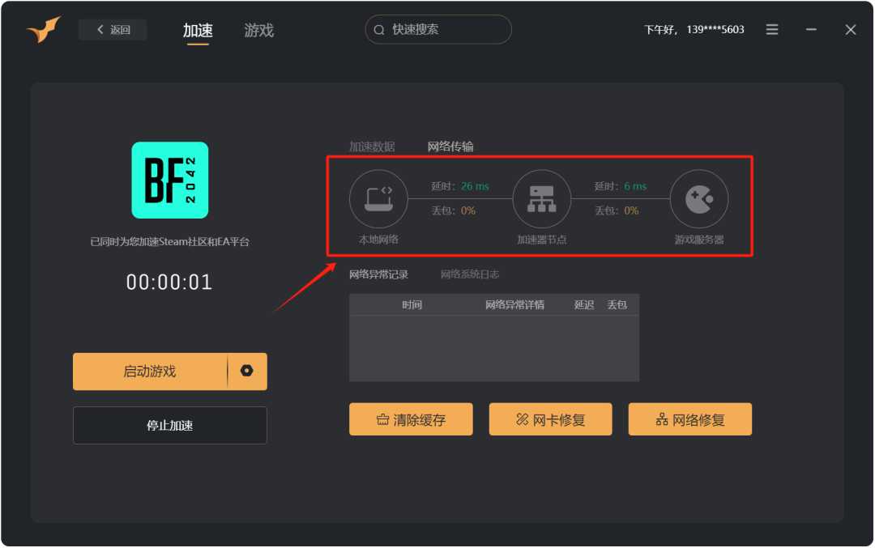Click the orange bird app logo
The width and height of the screenshot is (875, 548).
click(x=44, y=30)
